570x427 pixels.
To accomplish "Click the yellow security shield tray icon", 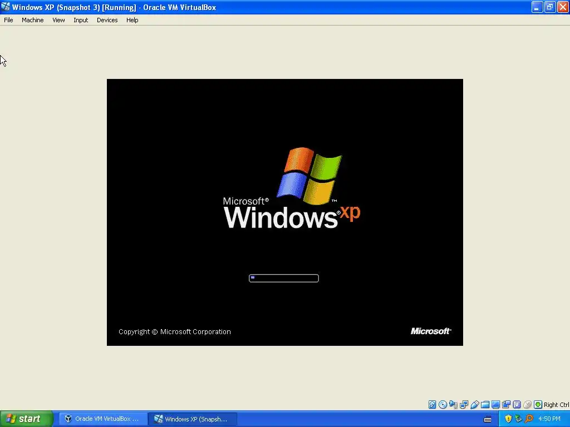I will coord(508,419).
